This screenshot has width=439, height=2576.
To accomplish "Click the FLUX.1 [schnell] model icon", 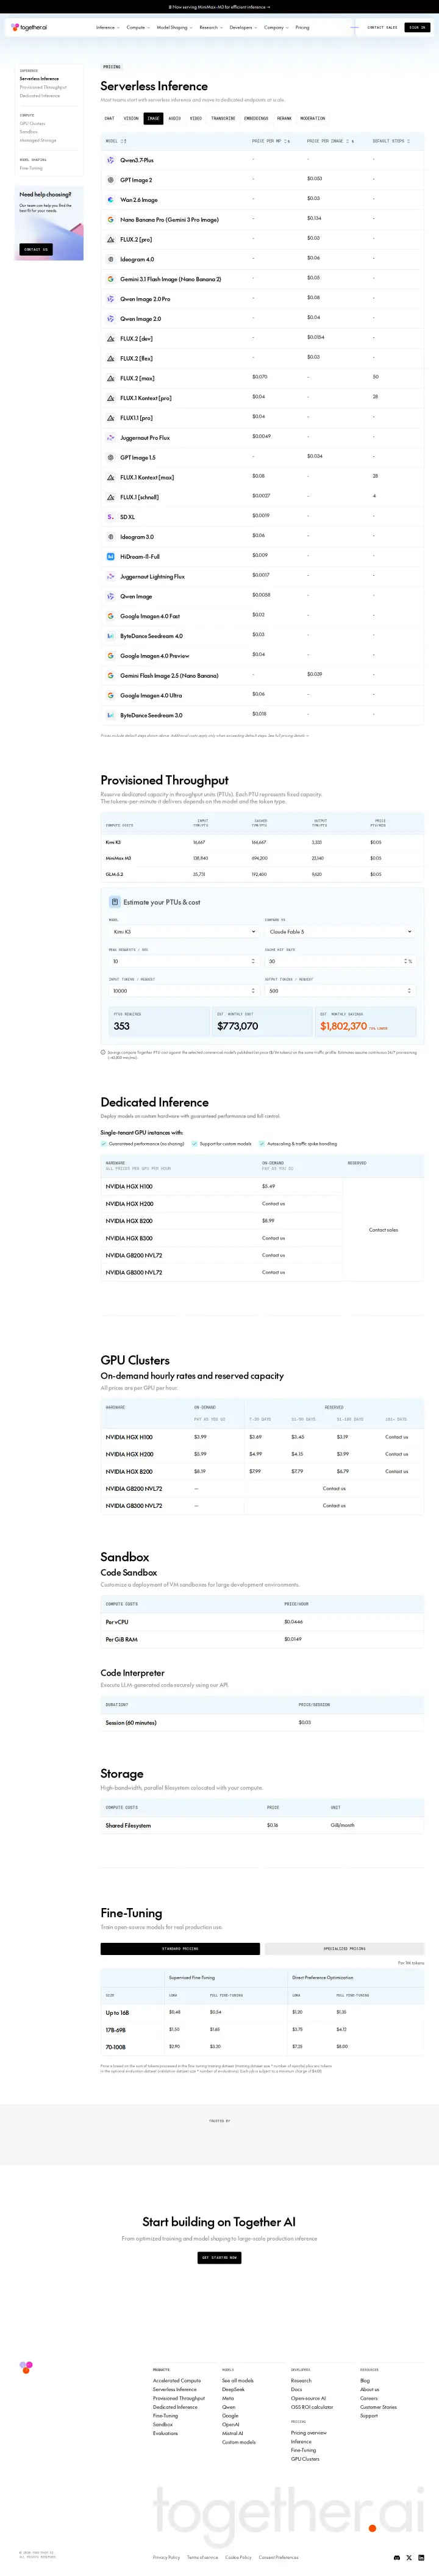I will 111,497.
